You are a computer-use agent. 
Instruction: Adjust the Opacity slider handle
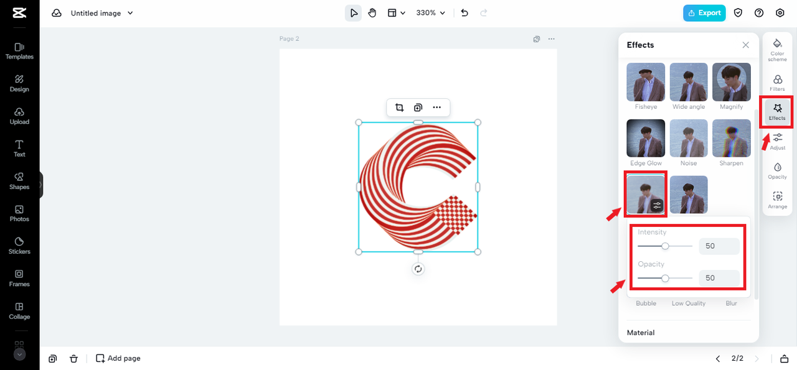point(665,279)
